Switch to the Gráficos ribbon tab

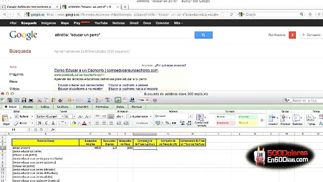coord(62,107)
